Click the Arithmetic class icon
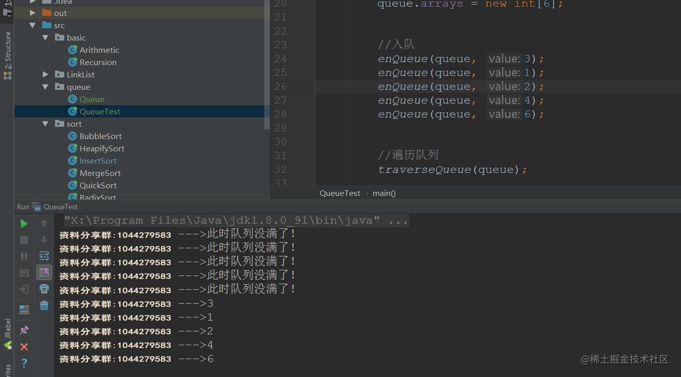The width and height of the screenshot is (681, 377). coord(72,50)
